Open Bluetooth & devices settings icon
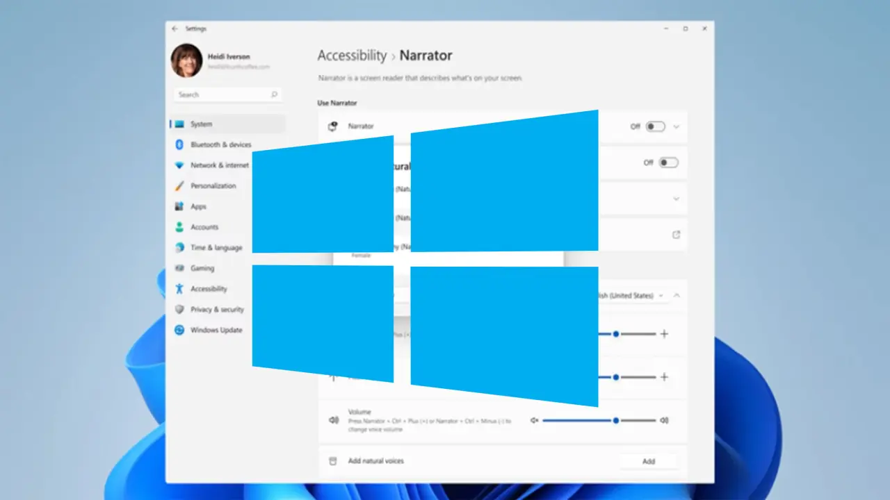This screenshot has height=500, width=890. (179, 144)
